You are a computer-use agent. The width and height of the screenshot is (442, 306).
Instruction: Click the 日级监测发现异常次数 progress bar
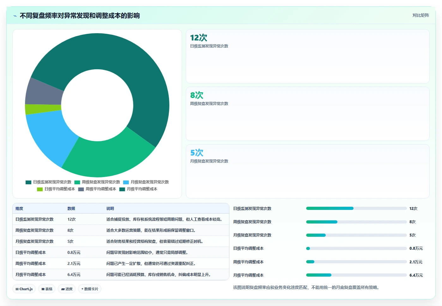click(x=356, y=208)
